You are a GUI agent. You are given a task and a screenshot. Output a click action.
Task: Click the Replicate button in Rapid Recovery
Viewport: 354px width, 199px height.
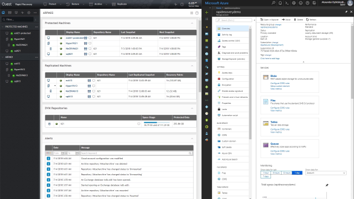point(119,4)
